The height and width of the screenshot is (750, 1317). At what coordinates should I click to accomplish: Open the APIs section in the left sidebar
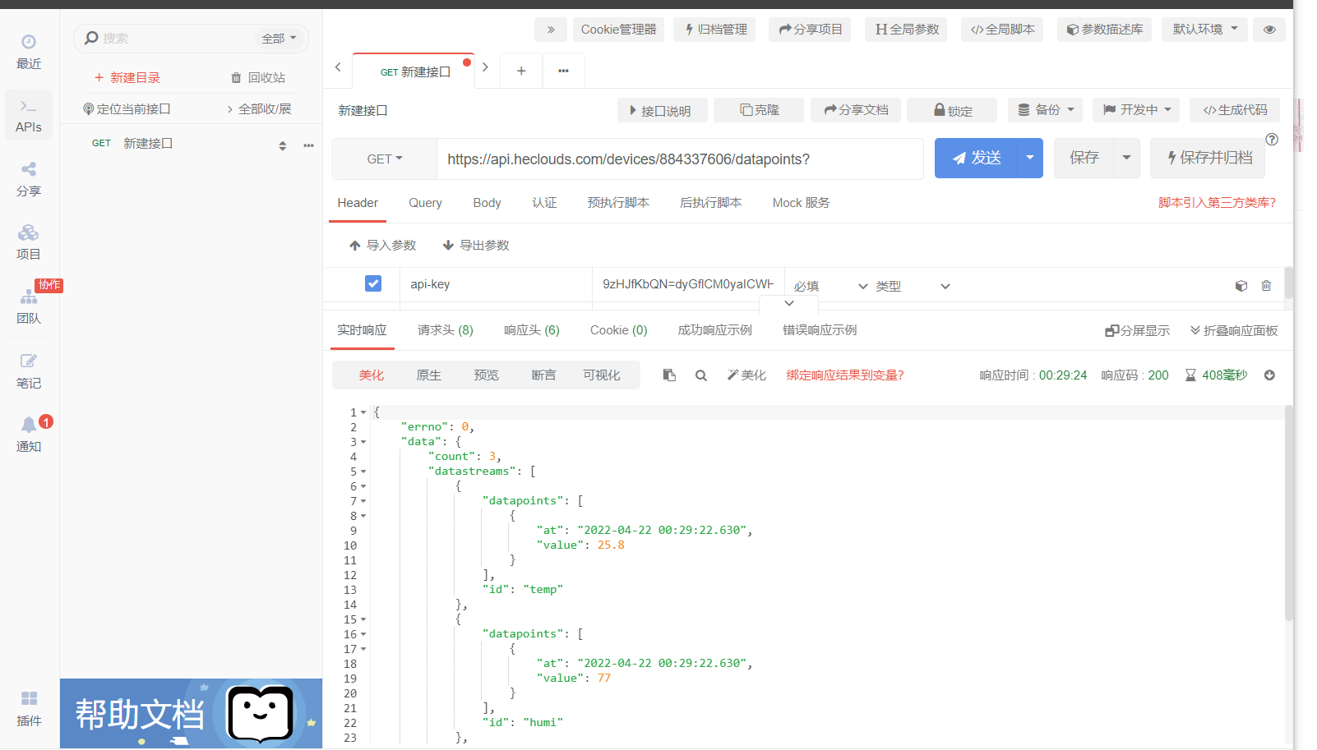coord(28,114)
